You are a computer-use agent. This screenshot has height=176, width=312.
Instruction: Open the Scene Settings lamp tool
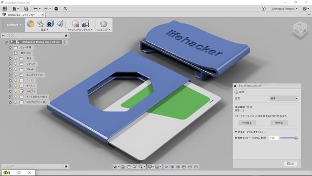point(40,24)
